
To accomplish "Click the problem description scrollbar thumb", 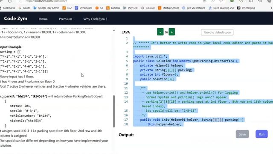I will point(114,111).
